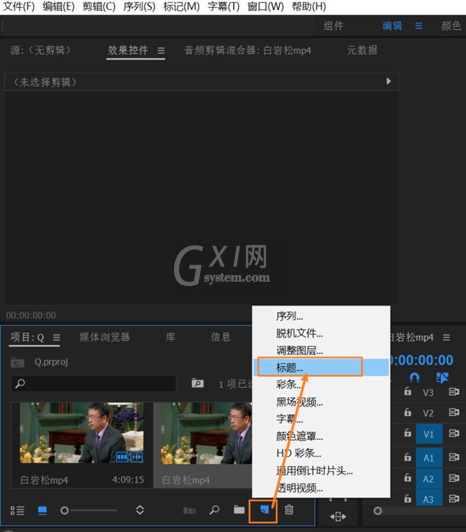Toggle the Snap magnet icon in timeline
The image size is (466, 532).
click(x=414, y=377)
